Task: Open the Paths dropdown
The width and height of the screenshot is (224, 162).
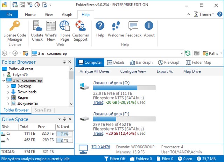Action: tap(212, 54)
